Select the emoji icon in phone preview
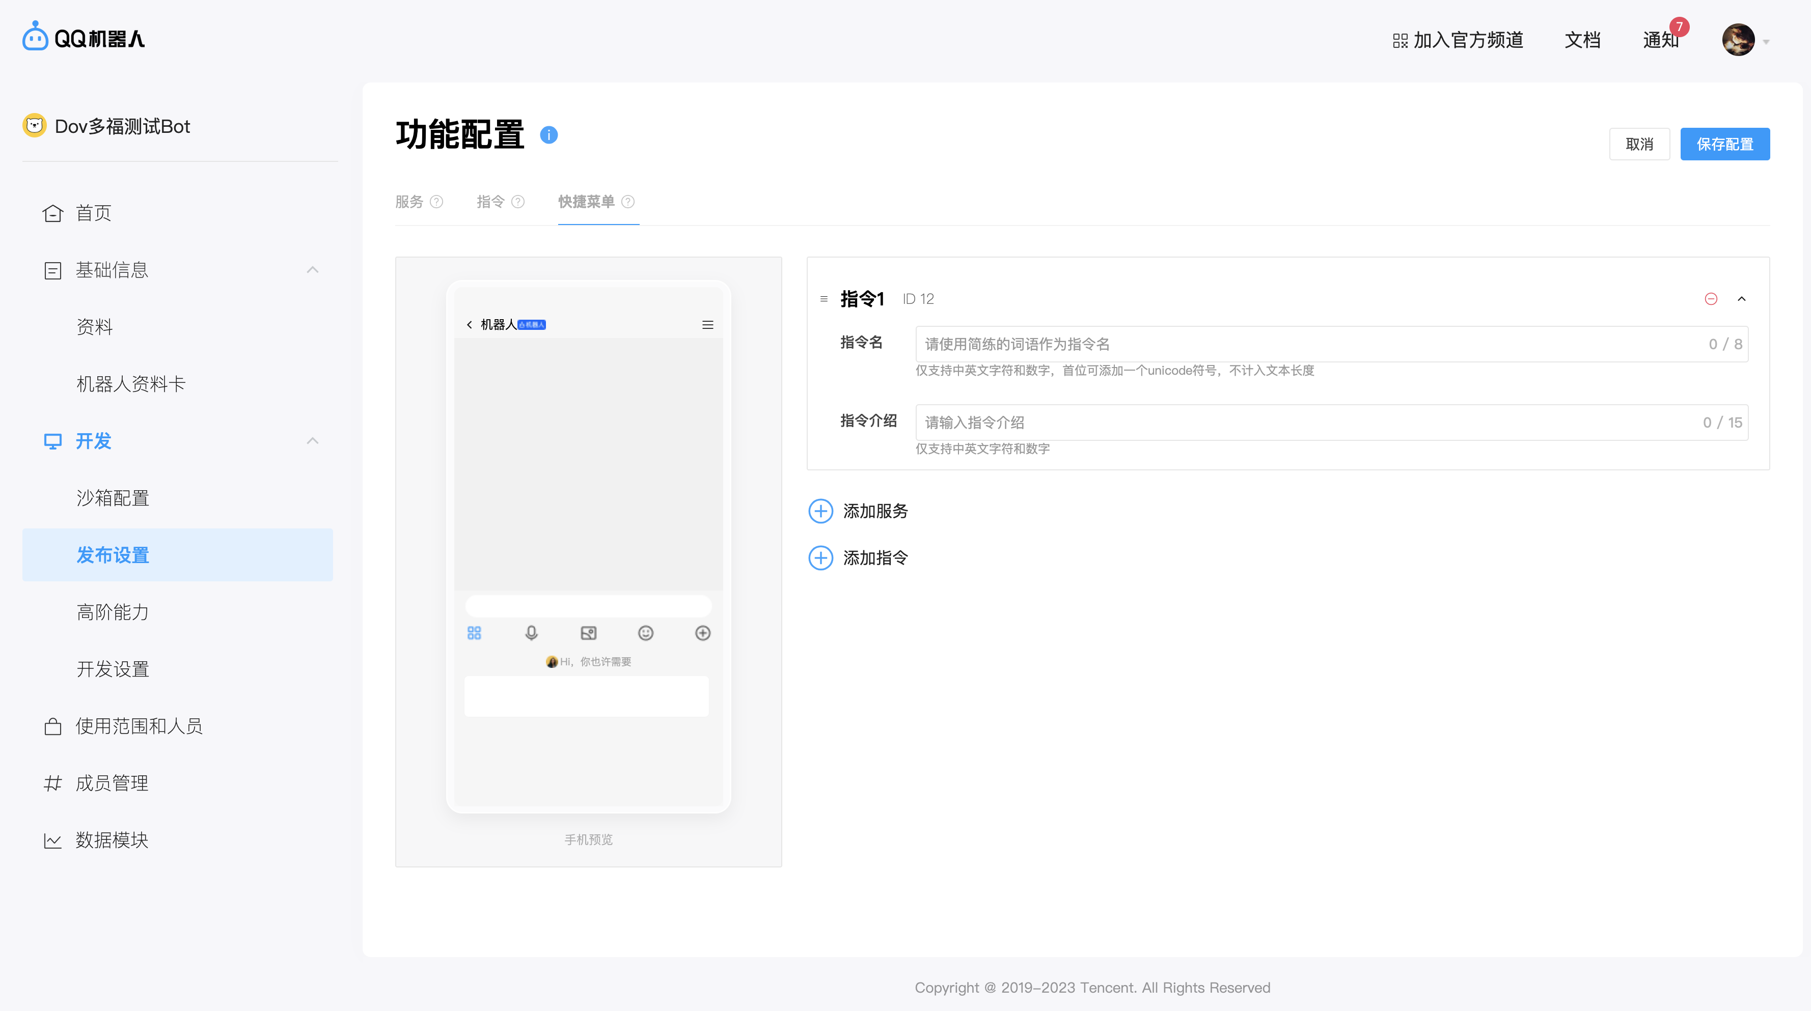This screenshot has height=1011, width=1811. tap(645, 632)
